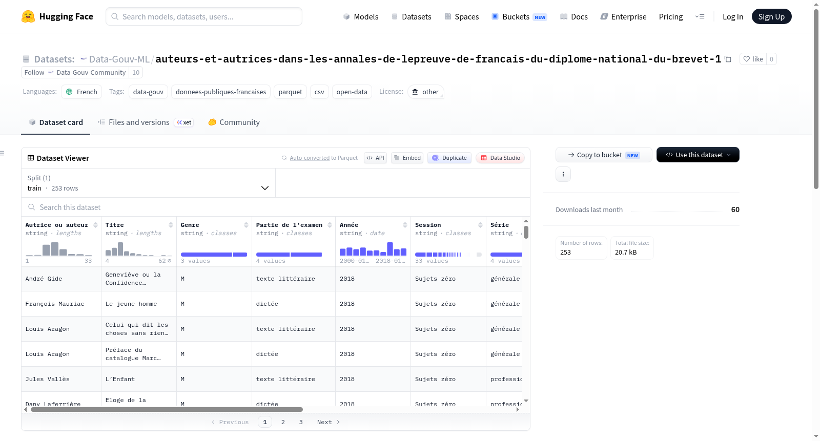Open the sidebar menu icon at left edge

click(2, 153)
